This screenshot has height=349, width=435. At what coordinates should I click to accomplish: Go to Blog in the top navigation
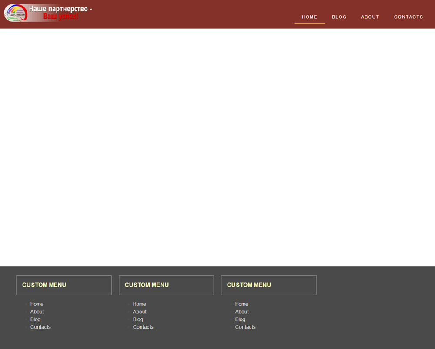pyautogui.click(x=339, y=17)
